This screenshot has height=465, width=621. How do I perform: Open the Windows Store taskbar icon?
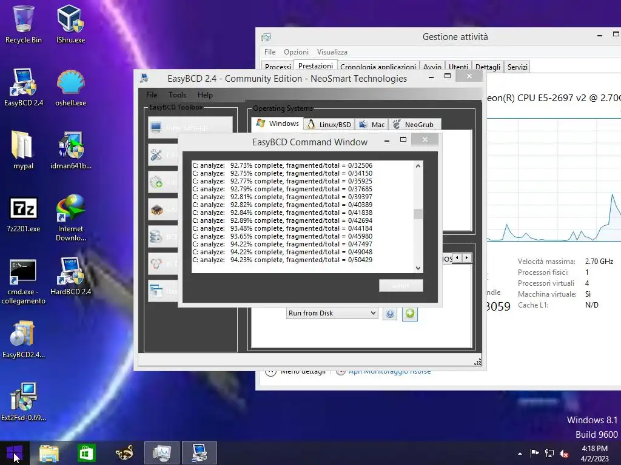[86, 453]
